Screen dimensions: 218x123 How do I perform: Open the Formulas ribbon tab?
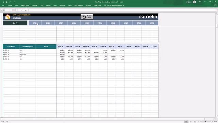pyautogui.click(x=35, y=5)
